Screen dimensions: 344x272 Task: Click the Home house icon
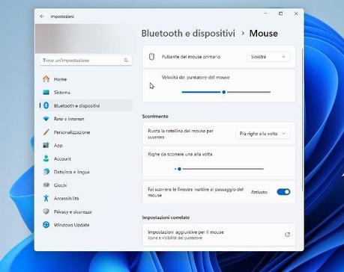pyautogui.click(x=46, y=79)
